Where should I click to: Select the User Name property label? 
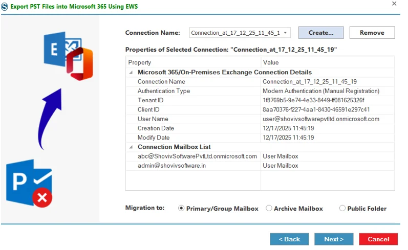(153, 119)
